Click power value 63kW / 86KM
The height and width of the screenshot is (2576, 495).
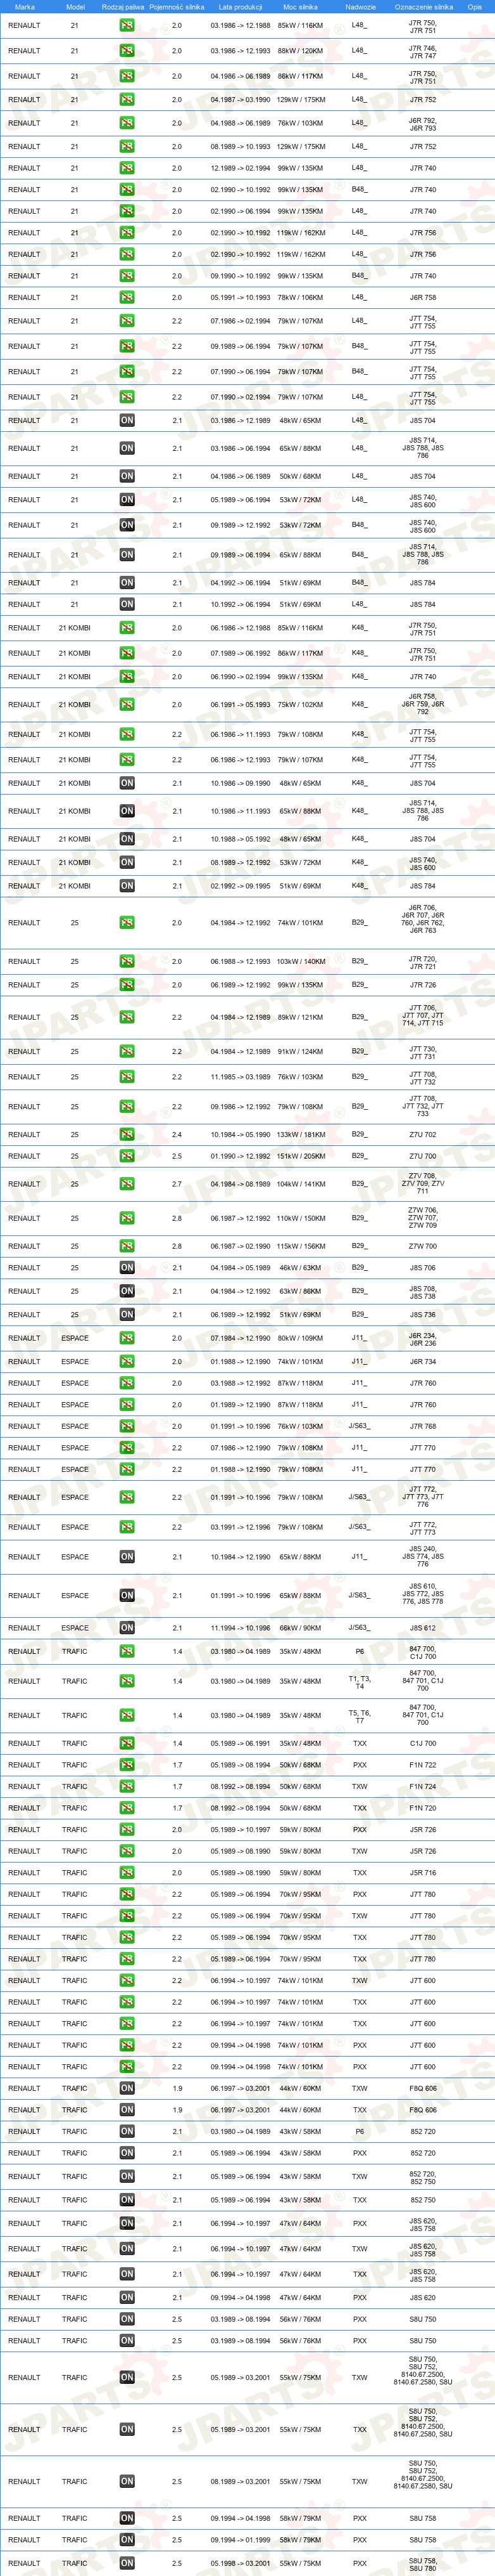pos(301,1291)
